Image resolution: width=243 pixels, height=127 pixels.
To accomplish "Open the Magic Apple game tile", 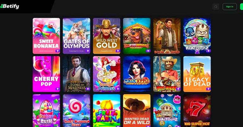I will [x=137, y=74].
